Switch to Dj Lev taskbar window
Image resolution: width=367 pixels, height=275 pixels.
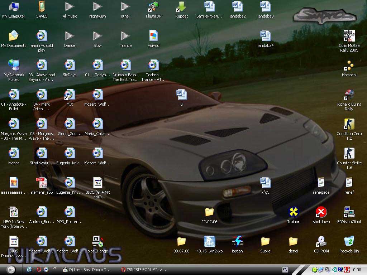87,270
